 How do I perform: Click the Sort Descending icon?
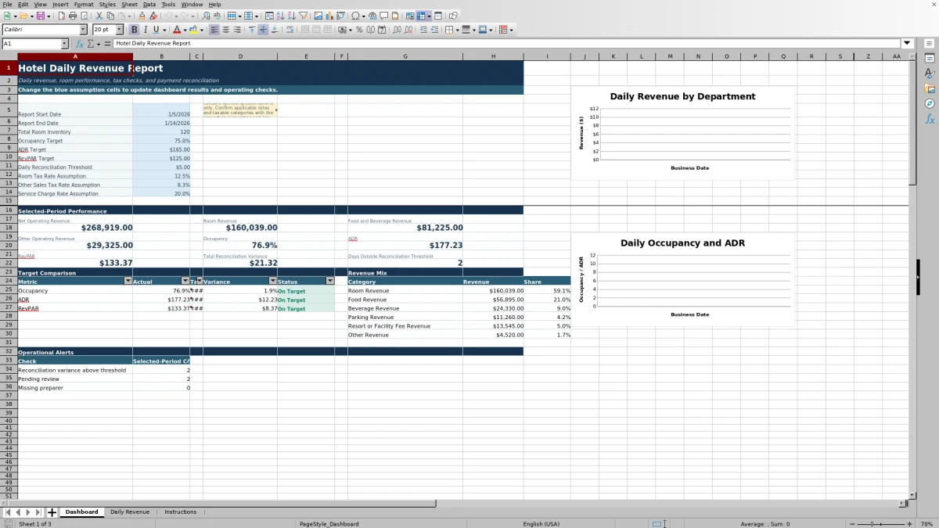pos(291,16)
